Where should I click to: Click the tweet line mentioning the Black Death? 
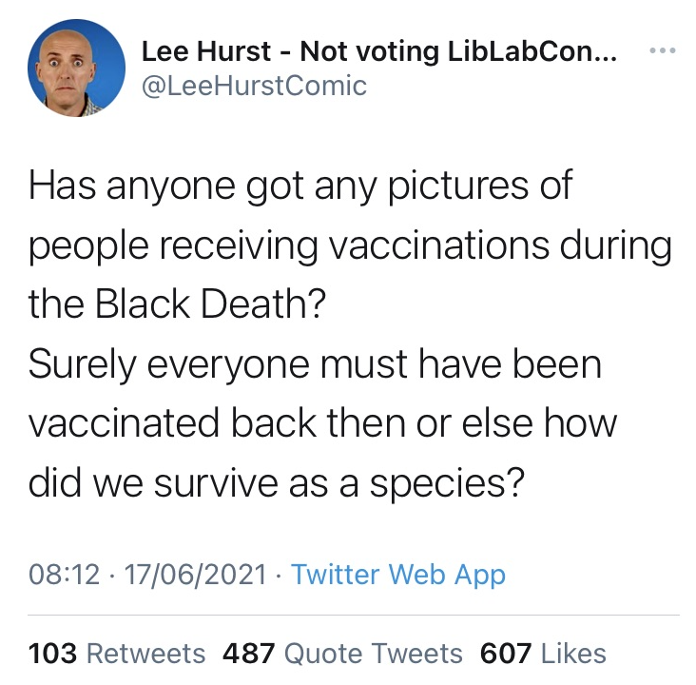pos(177,303)
